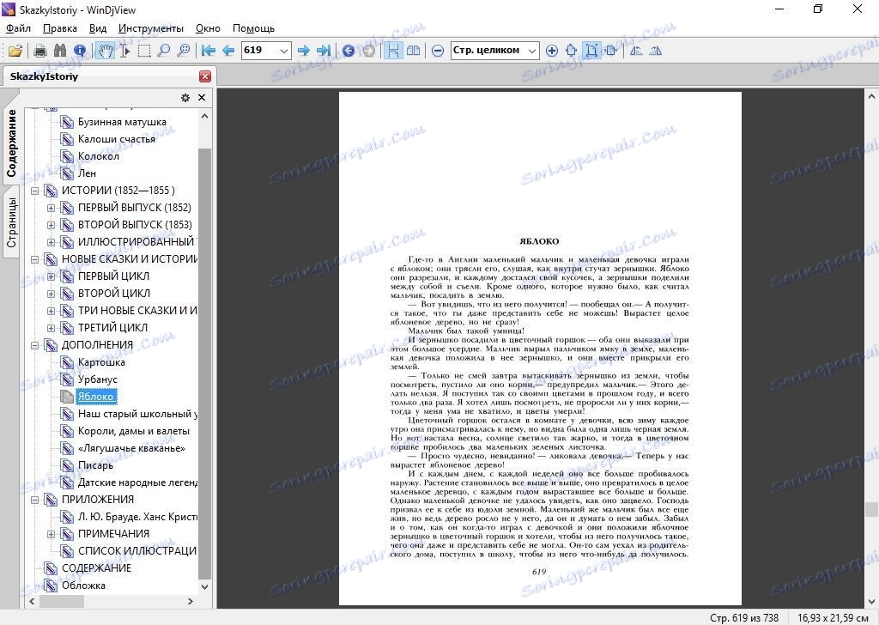Screen dimensions: 879x625
Task: Jump to the last page
Action: pos(324,51)
